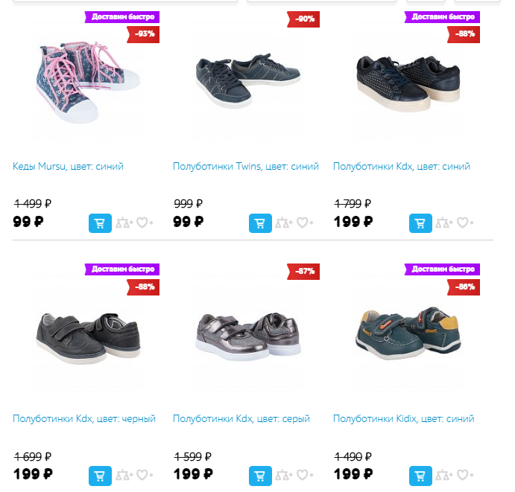Viewport: 515px width, 492px height.
Task: Add blue Полуботинки Kdx to cart
Action: [x=420, y=223]
